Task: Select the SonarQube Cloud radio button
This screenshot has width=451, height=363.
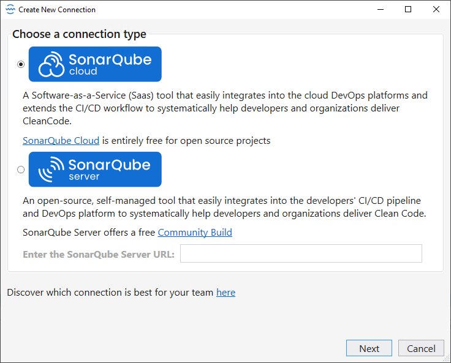Action: [21, 64]
